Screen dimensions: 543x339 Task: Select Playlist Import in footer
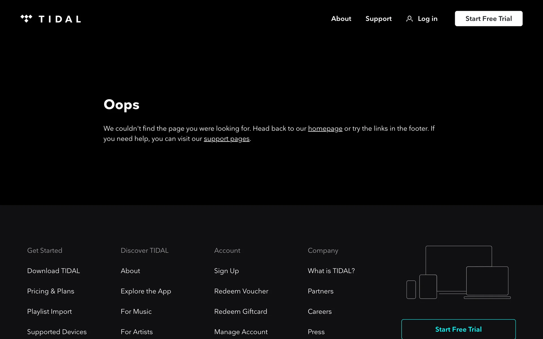coord(49,311)
